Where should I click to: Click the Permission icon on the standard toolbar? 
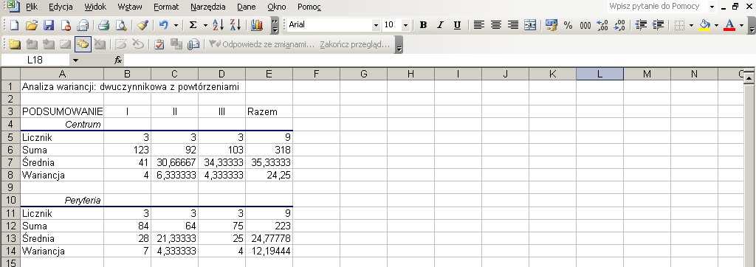point(66,25)
